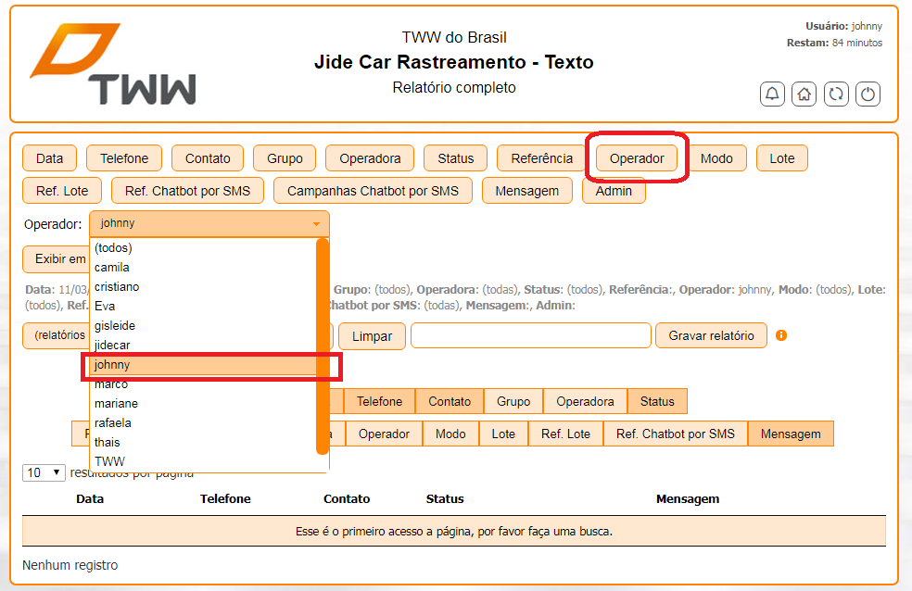Viewport: 912px width, 591px height.
Task: Open the Telefone filter button at top
Action: 124,158
